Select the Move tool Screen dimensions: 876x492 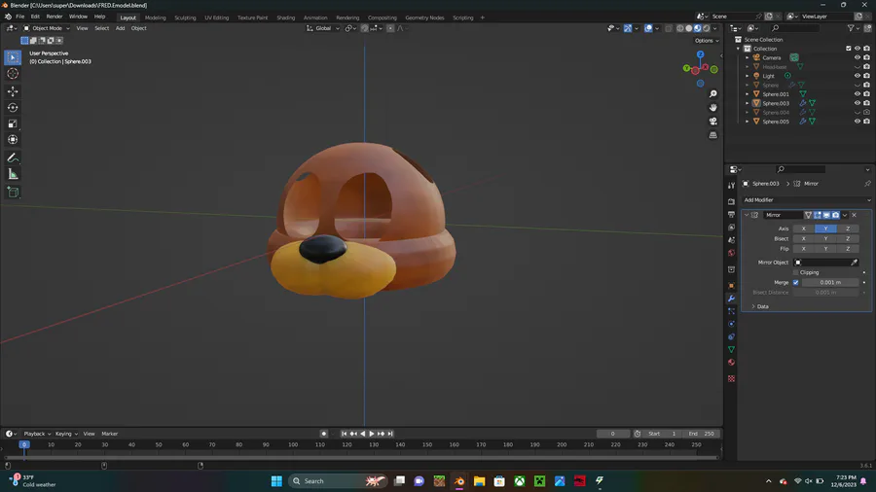13,91
